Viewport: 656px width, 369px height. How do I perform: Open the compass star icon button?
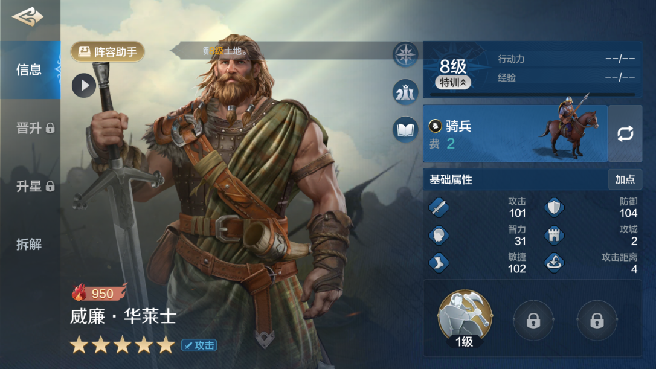click(x=405, y=54)
